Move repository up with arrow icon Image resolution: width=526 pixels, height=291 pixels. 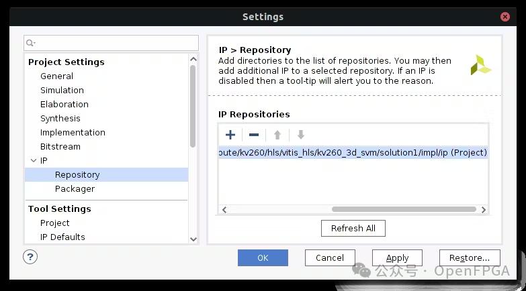[277, 135]
